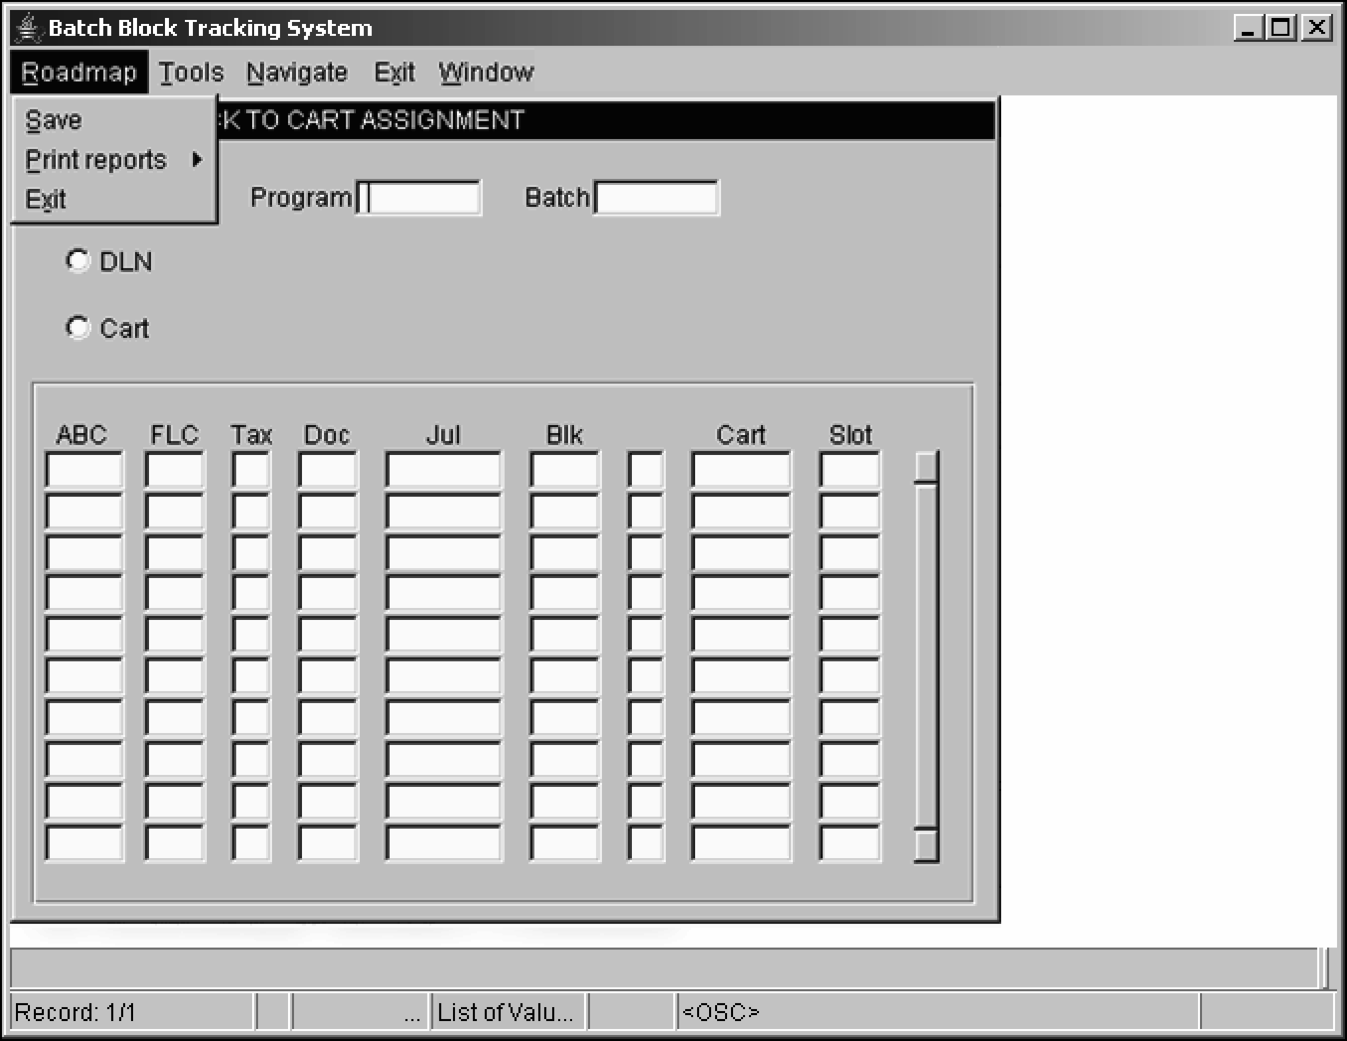Click the scrollbar up arrow button

pyautogui.click(x=926, y=466)
